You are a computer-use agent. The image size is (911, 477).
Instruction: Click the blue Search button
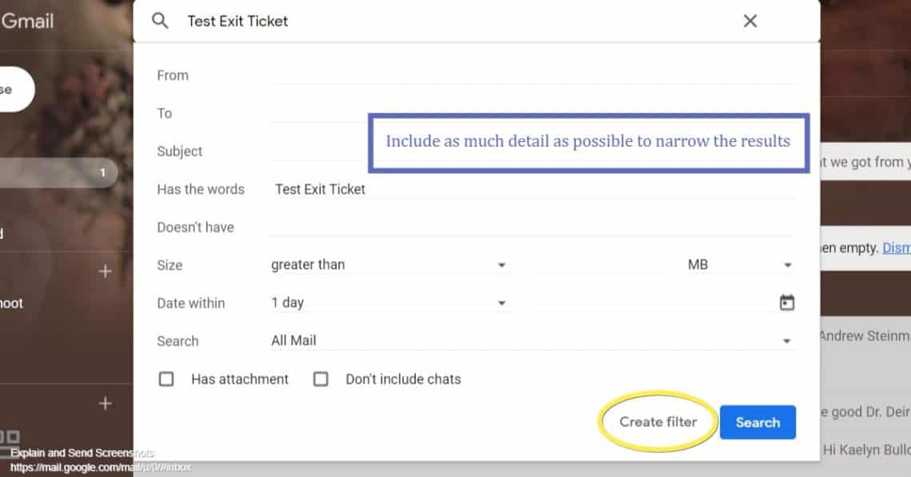(758, 422)
